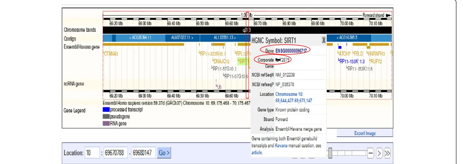Select the U6 ncRNA gene label
This screenshot has height=164, width=463.
218,86
